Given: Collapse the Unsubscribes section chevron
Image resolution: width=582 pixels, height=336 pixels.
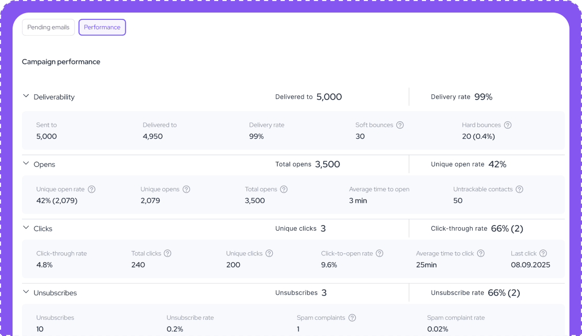Looking at the screenshot, I should click(26, 292).
